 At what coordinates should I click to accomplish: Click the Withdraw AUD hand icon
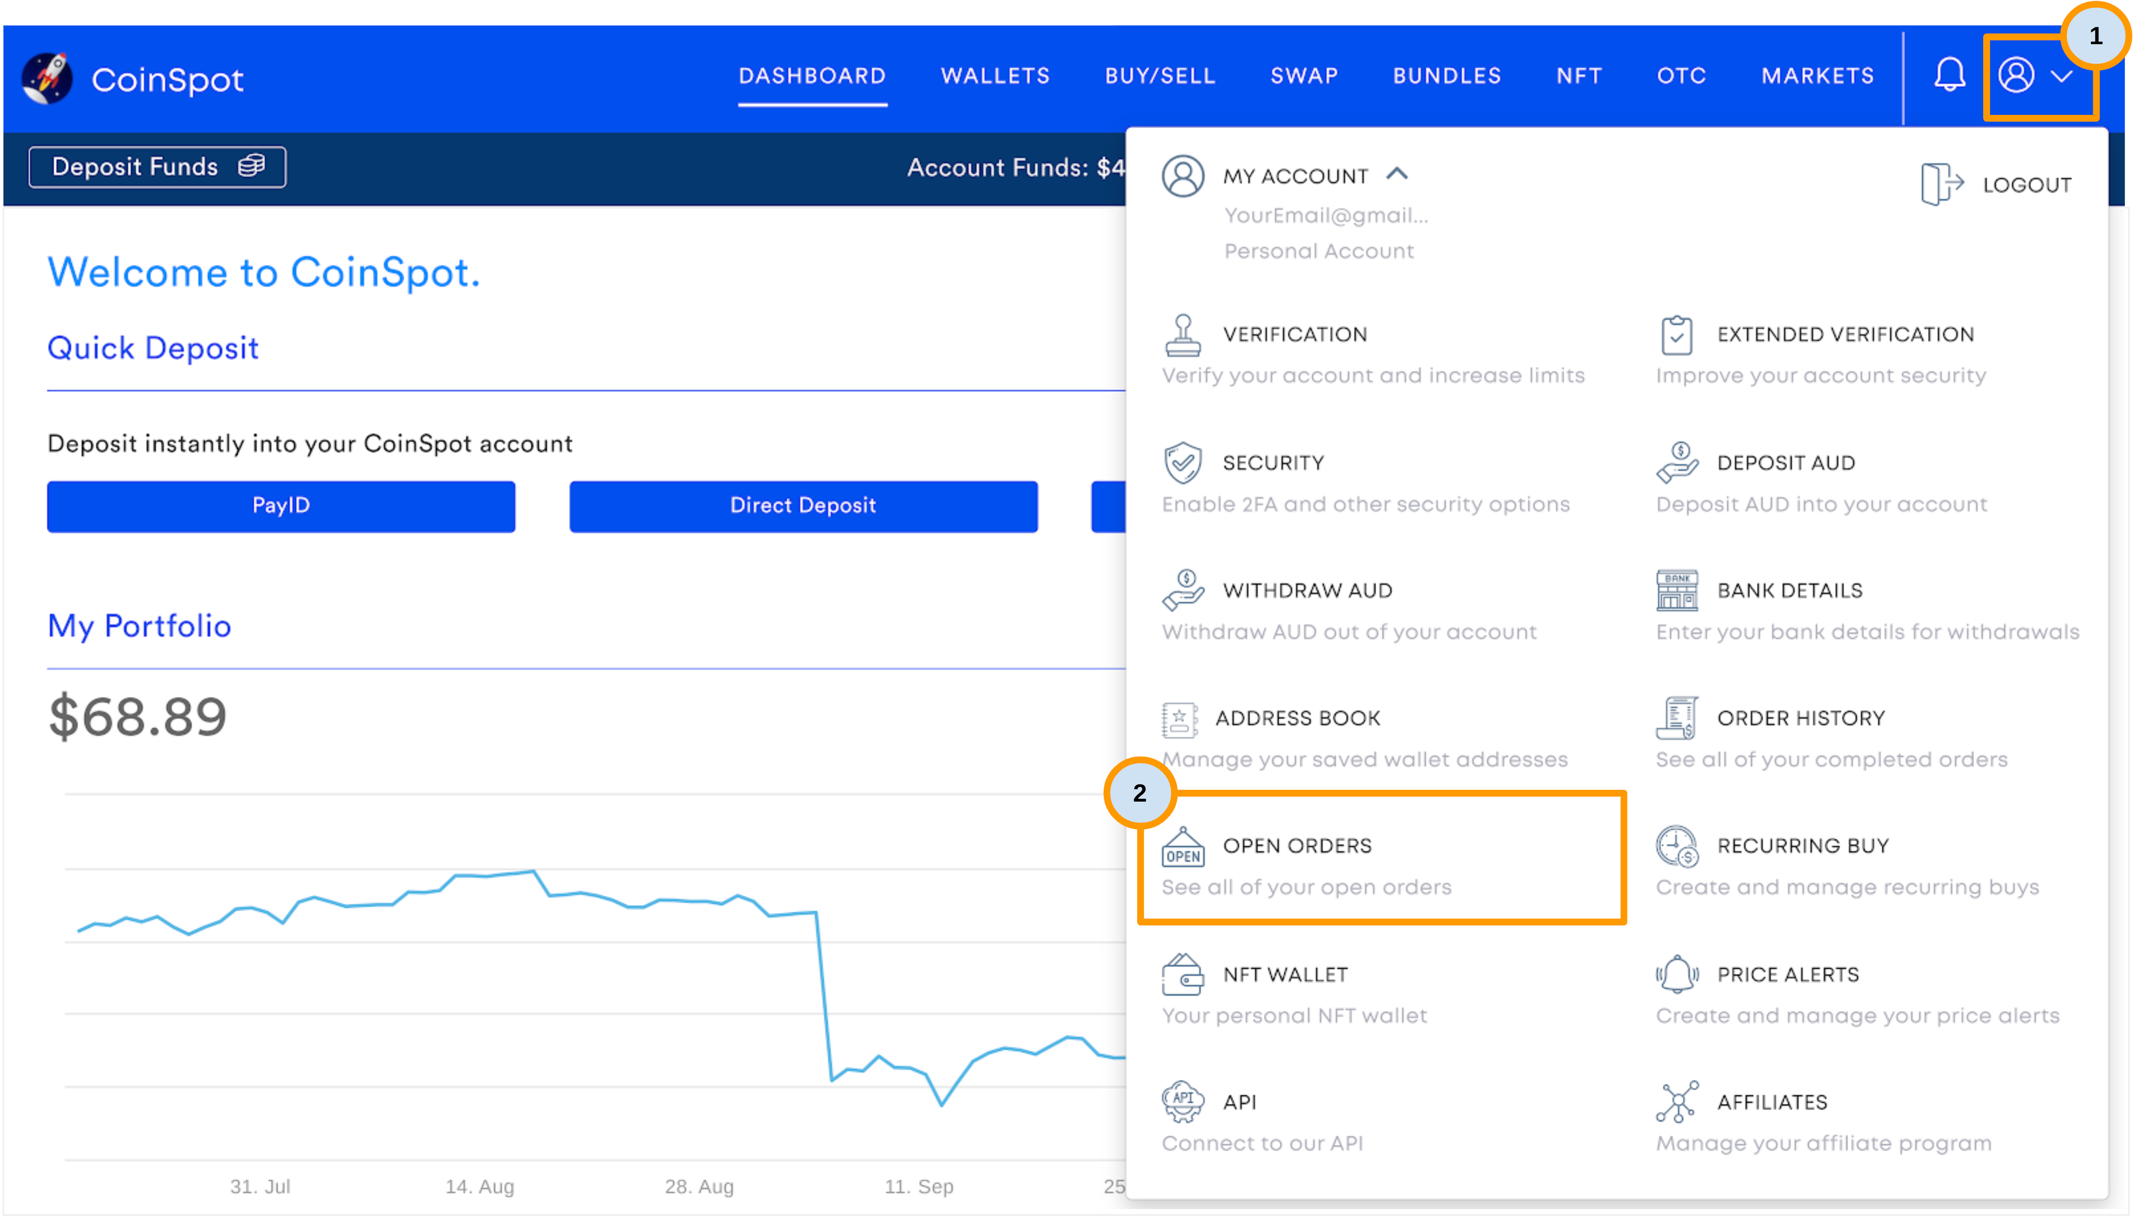1183,590
